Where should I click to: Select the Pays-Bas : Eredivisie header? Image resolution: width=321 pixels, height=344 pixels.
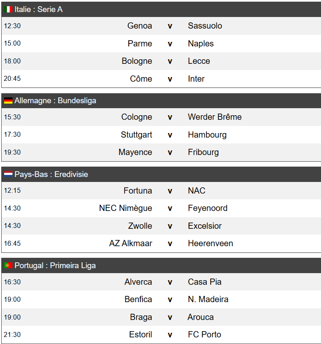click(51, 174)
